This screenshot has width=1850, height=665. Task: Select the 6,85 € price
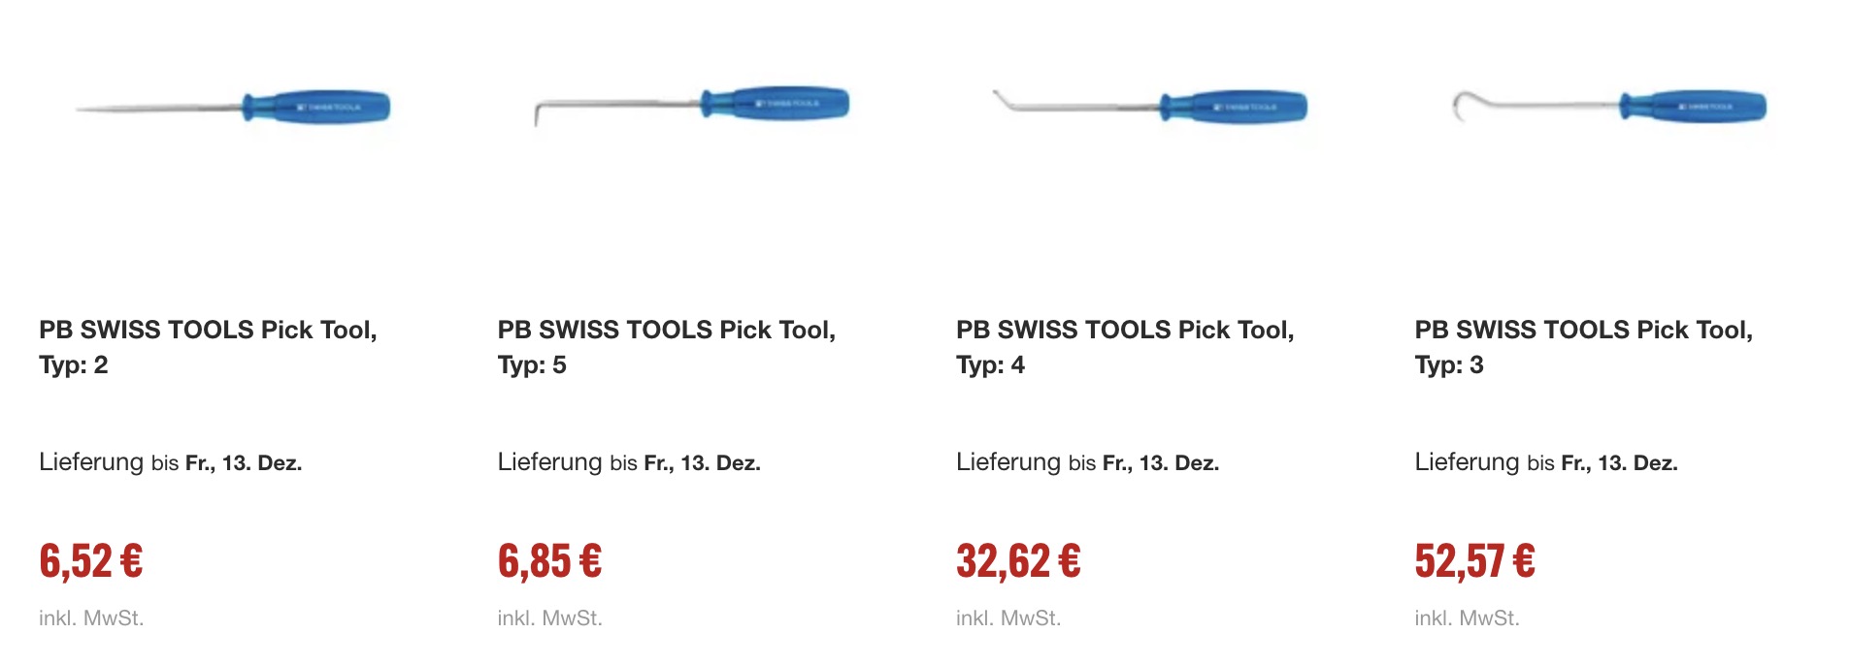(x=549, y=561)
